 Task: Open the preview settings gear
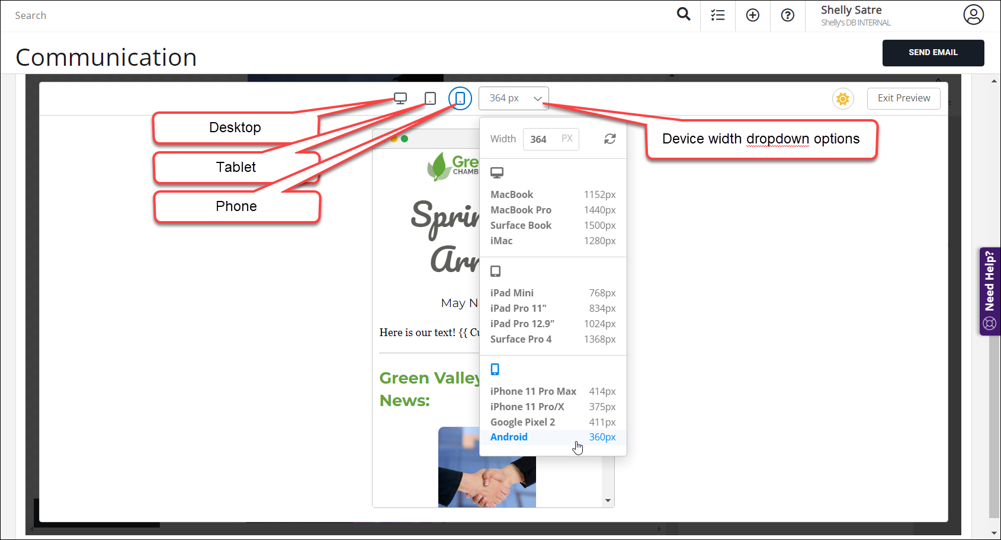(x=843, y=98)
